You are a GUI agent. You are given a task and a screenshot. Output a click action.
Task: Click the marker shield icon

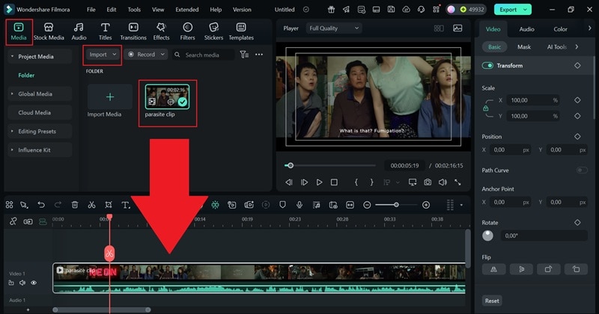(x=282, y=205)
